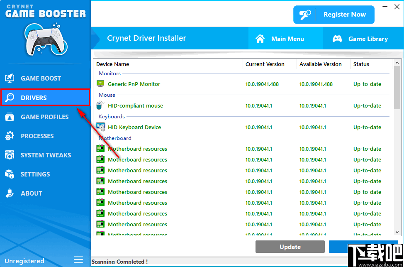
Task: Click the Processes gear icon
Action: click(x=10, y=136)
